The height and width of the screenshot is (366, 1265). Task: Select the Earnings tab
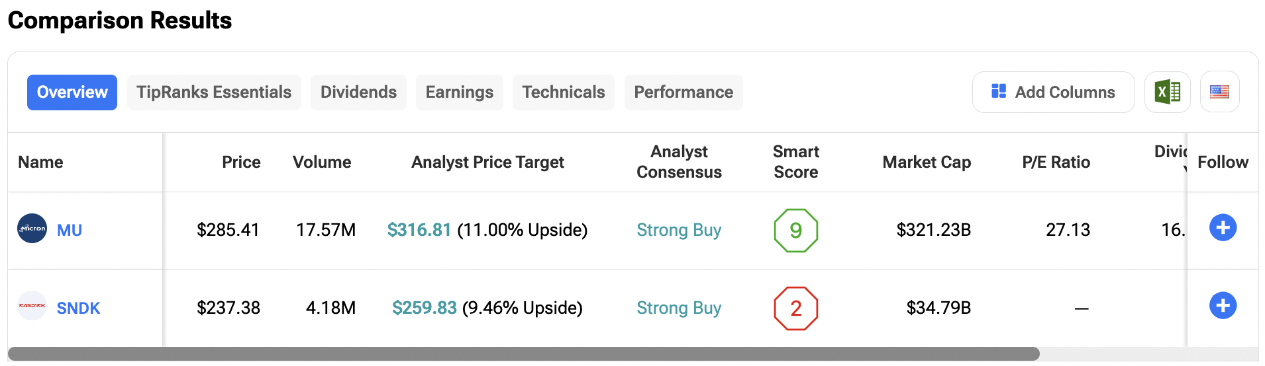tap(459, 92)
